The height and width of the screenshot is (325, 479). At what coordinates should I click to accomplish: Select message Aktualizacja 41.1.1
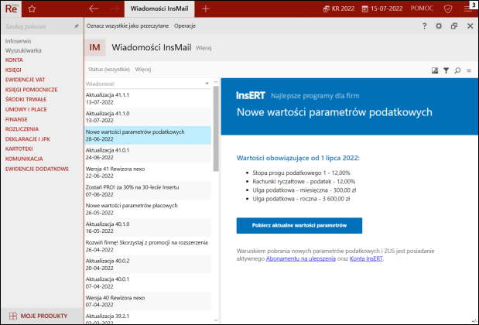point(148,98)
